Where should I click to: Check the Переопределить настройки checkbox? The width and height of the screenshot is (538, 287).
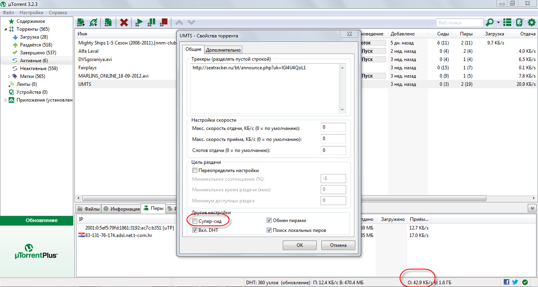[195, 170]
